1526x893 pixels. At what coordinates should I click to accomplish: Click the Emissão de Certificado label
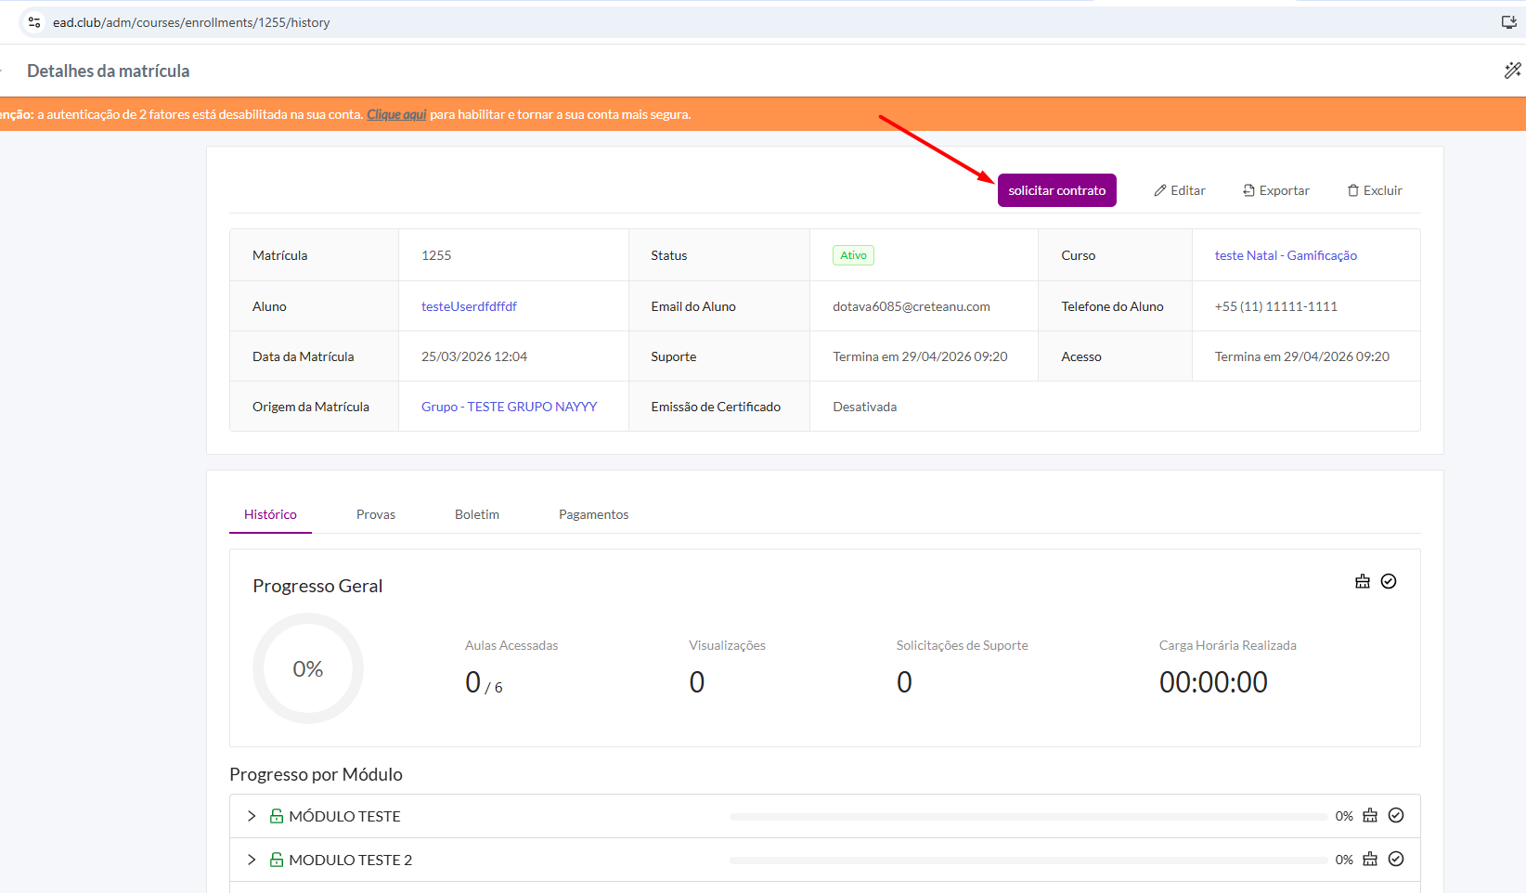tap(716, 407)
